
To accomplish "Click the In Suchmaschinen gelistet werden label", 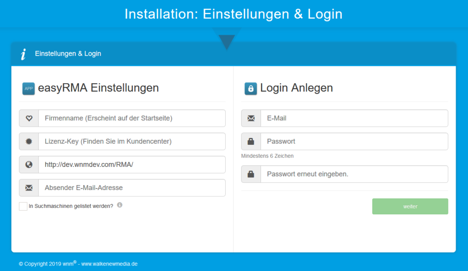I will click(x=71, y=206).
